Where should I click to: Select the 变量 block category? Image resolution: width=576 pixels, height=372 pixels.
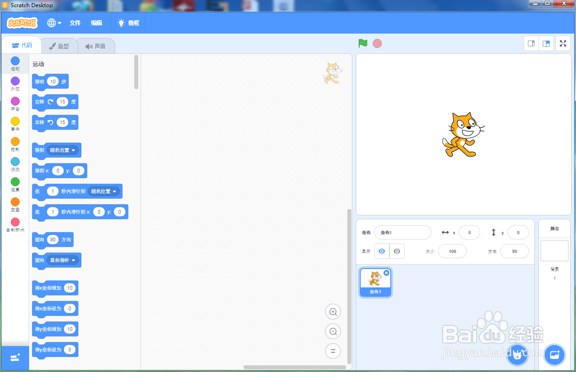click(x=15, y=205)
